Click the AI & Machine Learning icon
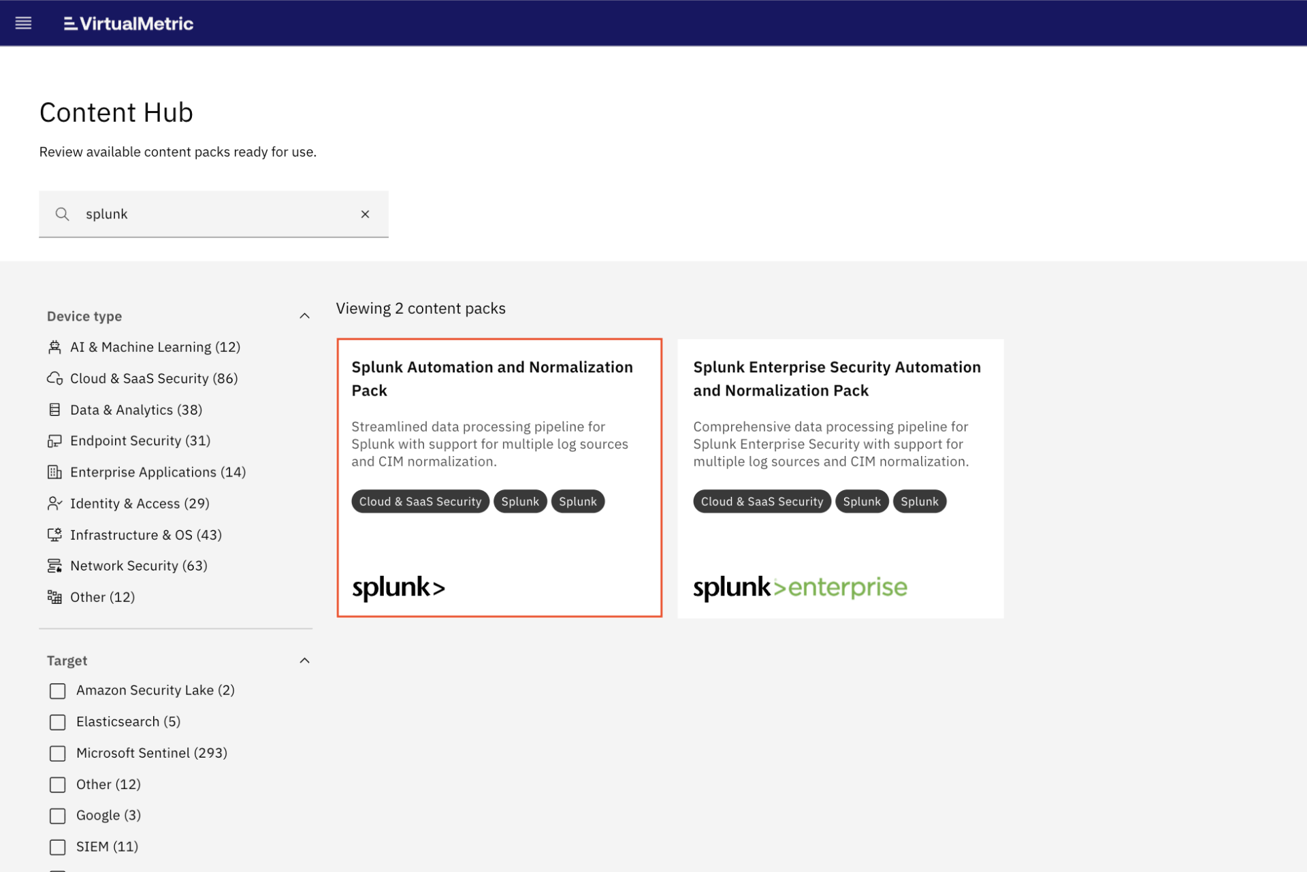 pos(54,347)
